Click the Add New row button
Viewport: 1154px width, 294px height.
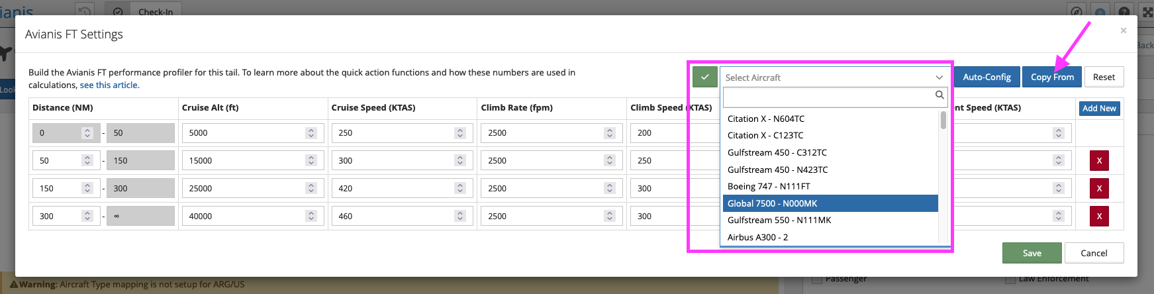(x=1099, y=108)
